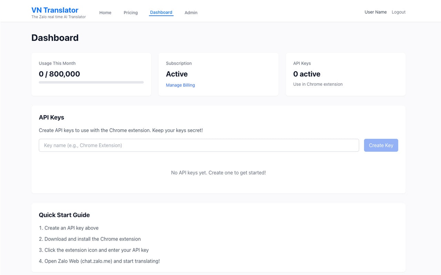
Task: Click the 'No API keys yet' message
Action: (x=218, y=173)
